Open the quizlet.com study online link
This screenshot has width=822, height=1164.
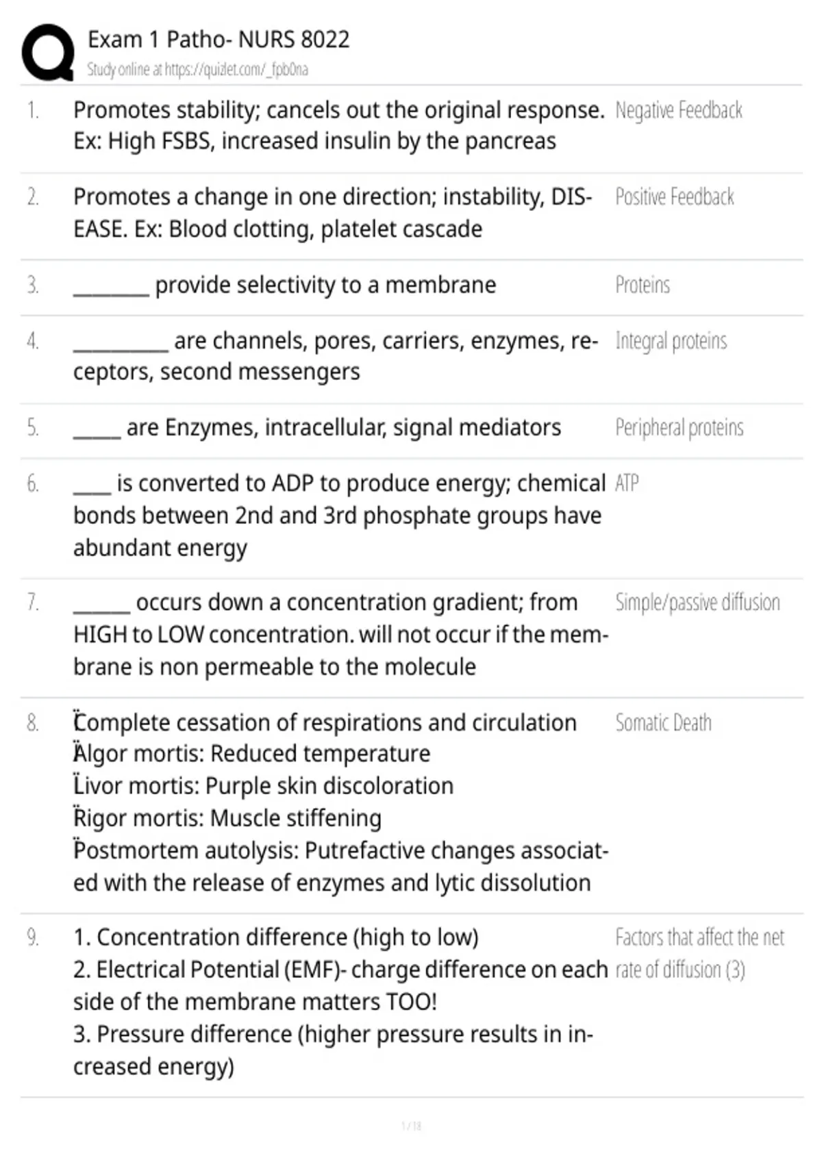coord(197,70)
